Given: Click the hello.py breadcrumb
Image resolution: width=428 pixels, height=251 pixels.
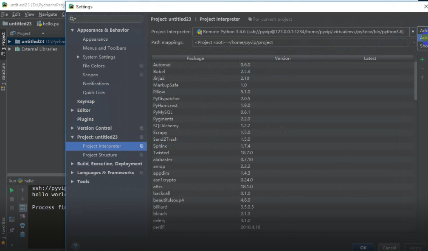Looking at the screenshot, I should (48, 24).
